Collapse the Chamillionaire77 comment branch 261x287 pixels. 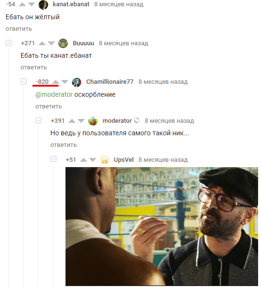24,81
